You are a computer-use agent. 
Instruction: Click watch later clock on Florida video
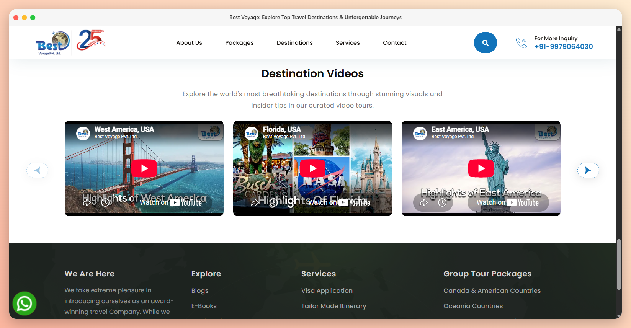click(273, 202)
